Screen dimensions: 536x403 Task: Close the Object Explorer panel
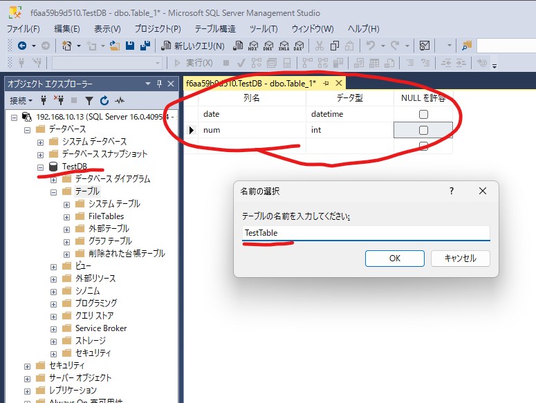[x=171, y=84]
